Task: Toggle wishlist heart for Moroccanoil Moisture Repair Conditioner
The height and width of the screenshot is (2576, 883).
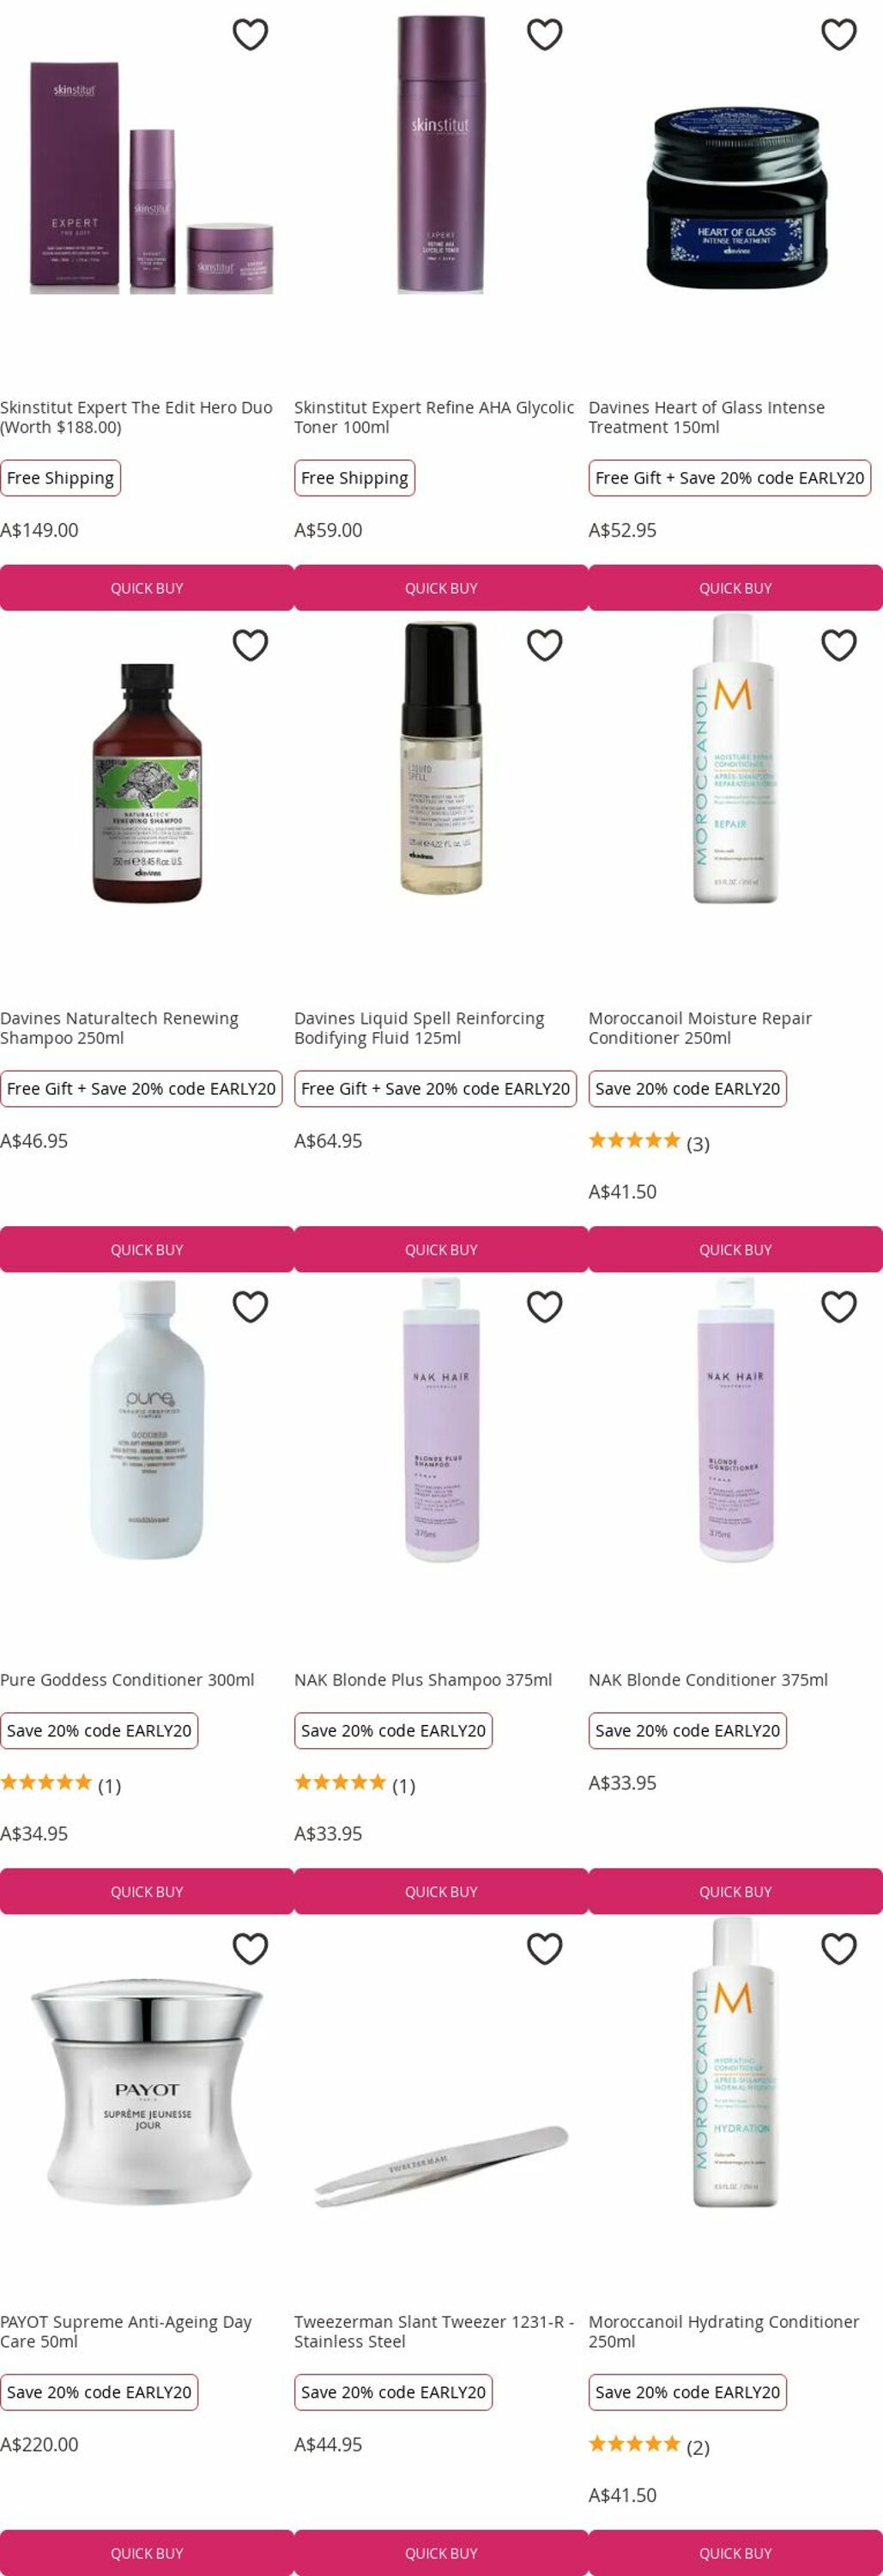Action: tap(839, 645)
